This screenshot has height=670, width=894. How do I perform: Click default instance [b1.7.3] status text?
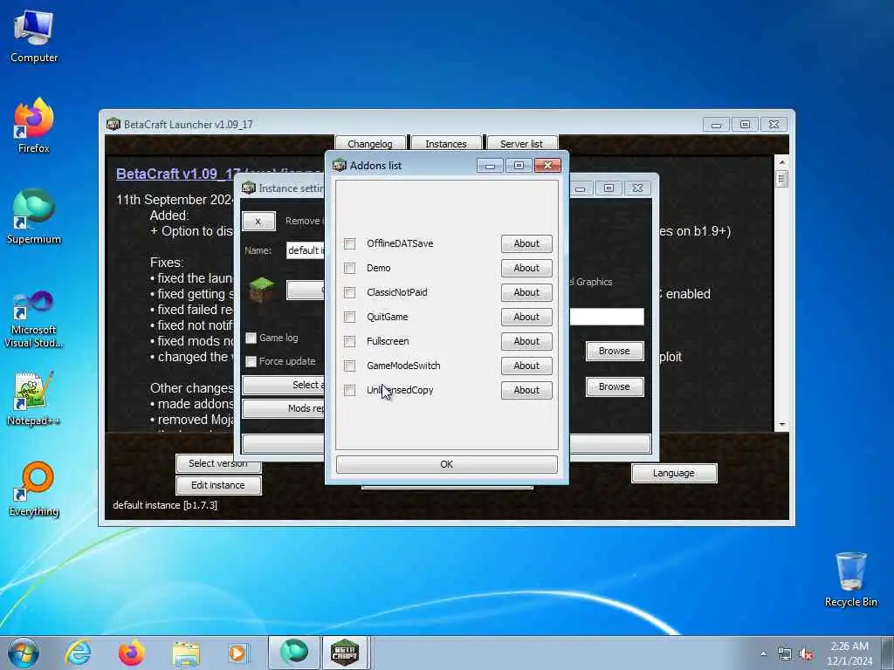(x=165, y=505)
